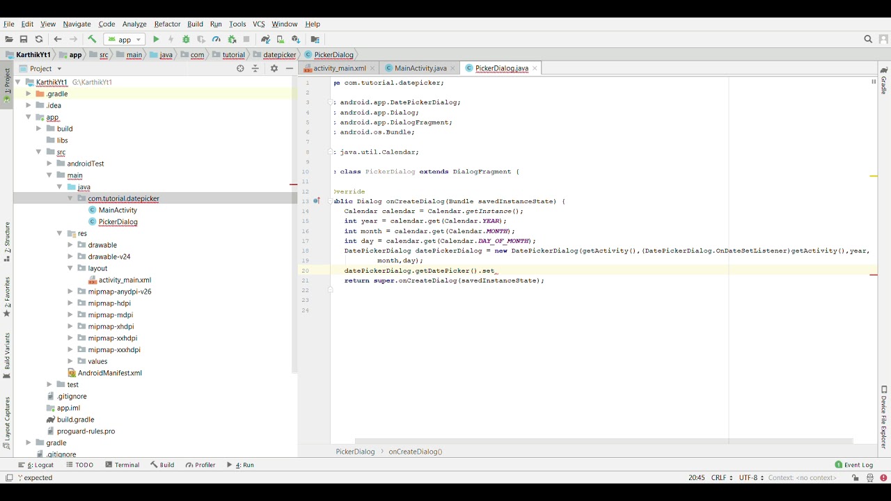Open the File menu
Image resolution: width=891 pixels, height=501 pixels.
tap(9, 24)
